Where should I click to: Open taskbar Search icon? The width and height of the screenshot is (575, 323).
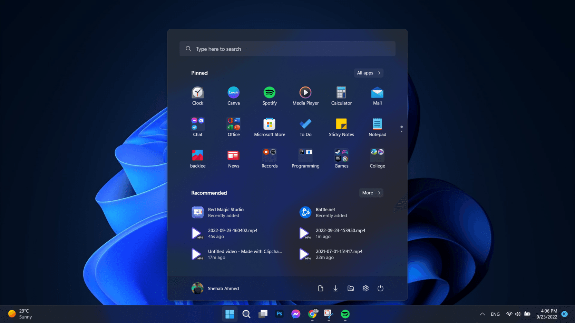click(x=246, y=314)
